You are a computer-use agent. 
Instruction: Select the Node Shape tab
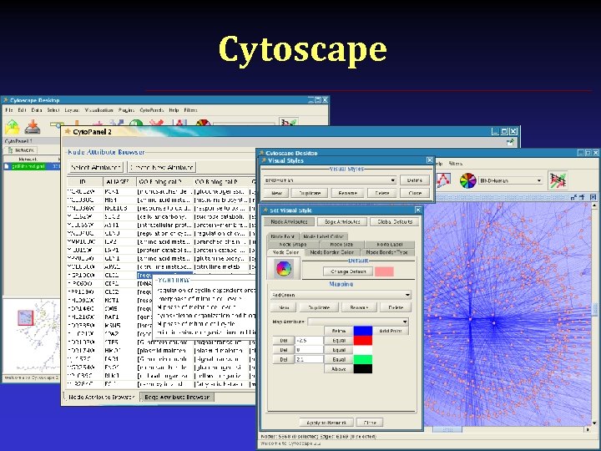(x=292, y=244)
